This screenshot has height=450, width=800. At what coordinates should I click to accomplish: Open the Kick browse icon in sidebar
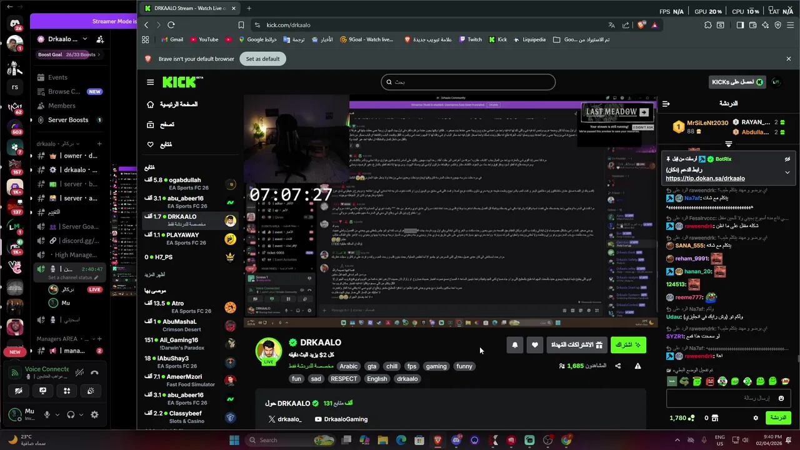click(x=150, y=124)
